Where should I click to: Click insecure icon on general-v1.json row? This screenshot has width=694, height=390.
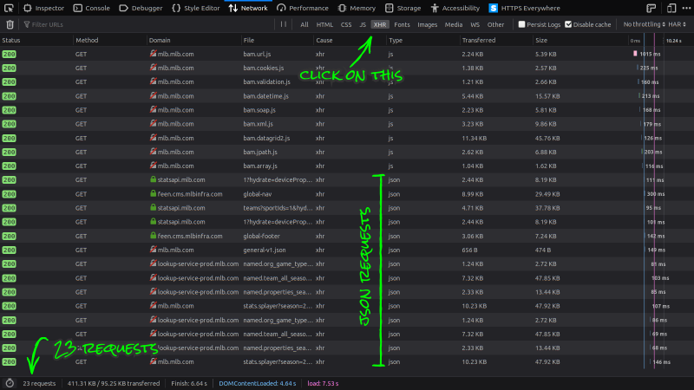(x=154, y=250)
